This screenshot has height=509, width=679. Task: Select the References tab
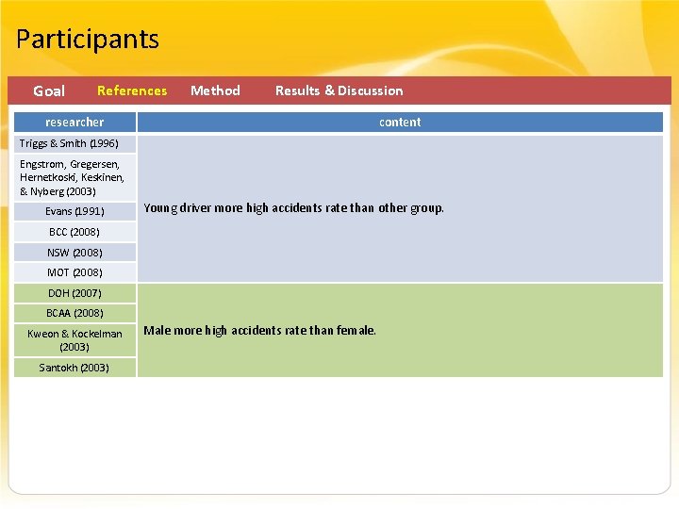[132, 90]
